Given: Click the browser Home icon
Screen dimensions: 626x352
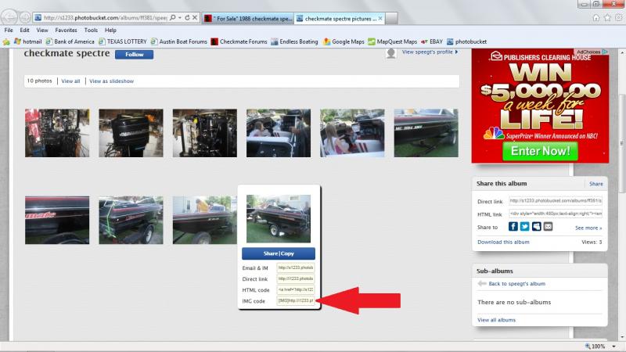Looking at the screenshot, I should pos(596,17).
